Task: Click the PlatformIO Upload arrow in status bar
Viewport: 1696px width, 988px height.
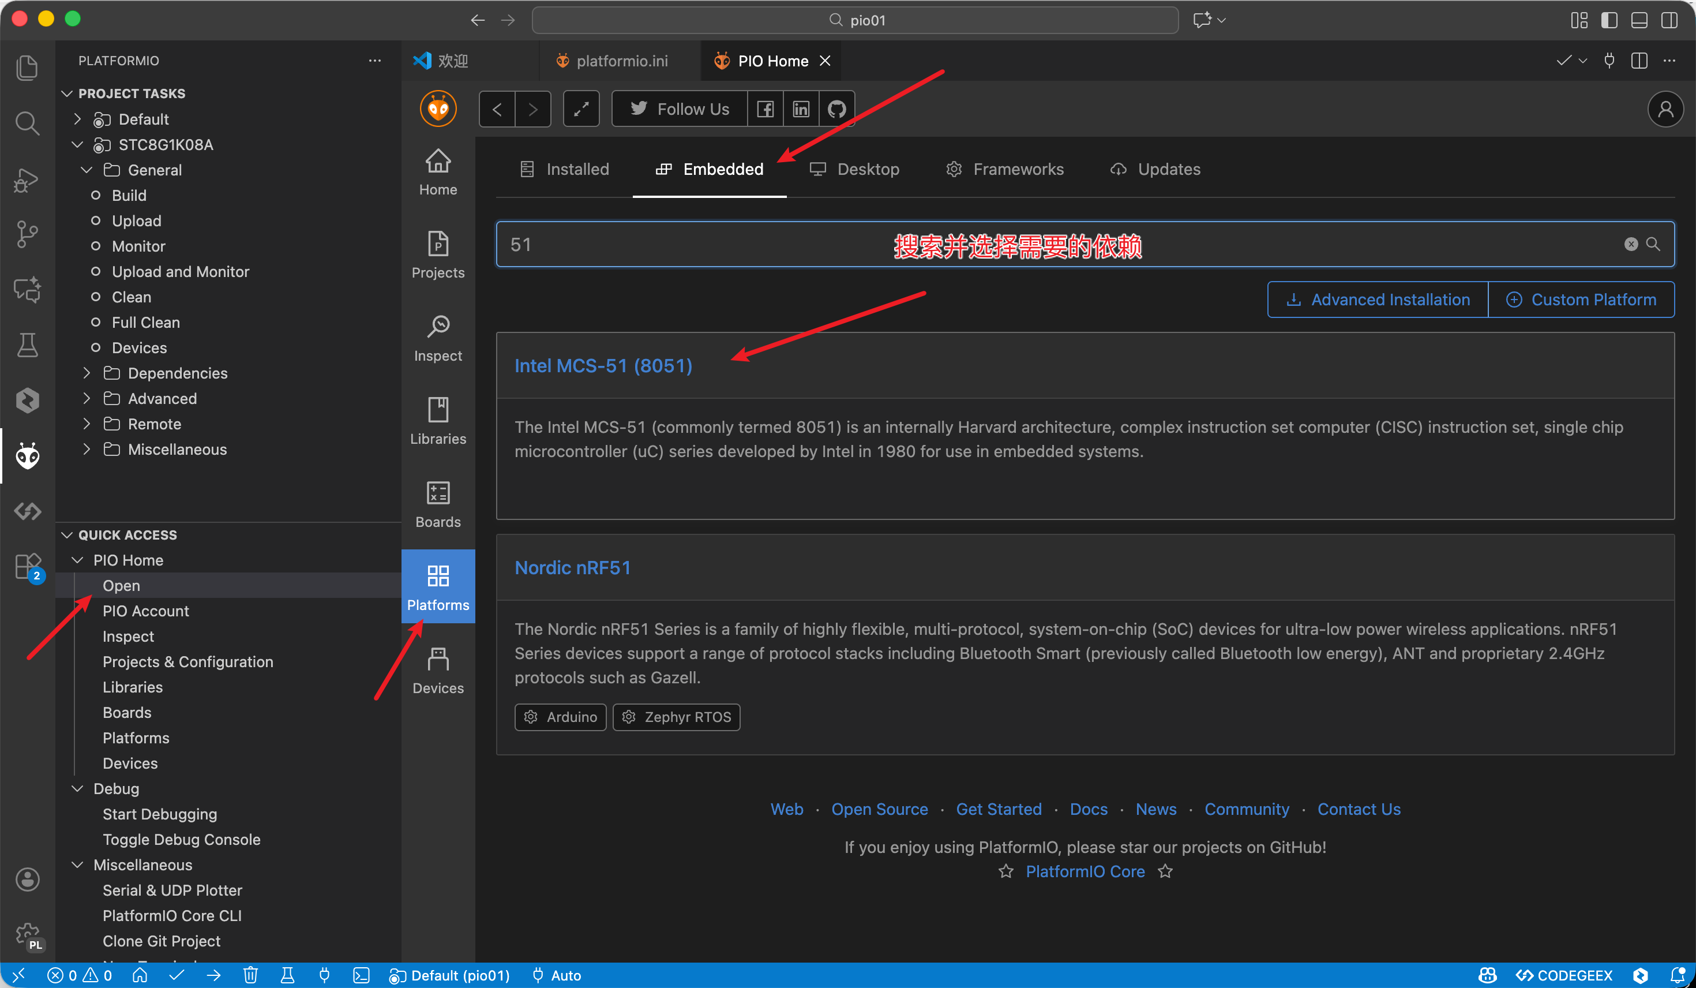Action: [x=213, y=975]
